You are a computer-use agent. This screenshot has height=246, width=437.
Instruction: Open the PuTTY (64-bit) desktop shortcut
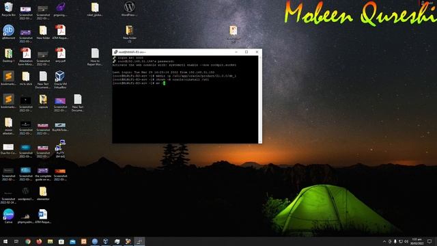click(60, 149)
